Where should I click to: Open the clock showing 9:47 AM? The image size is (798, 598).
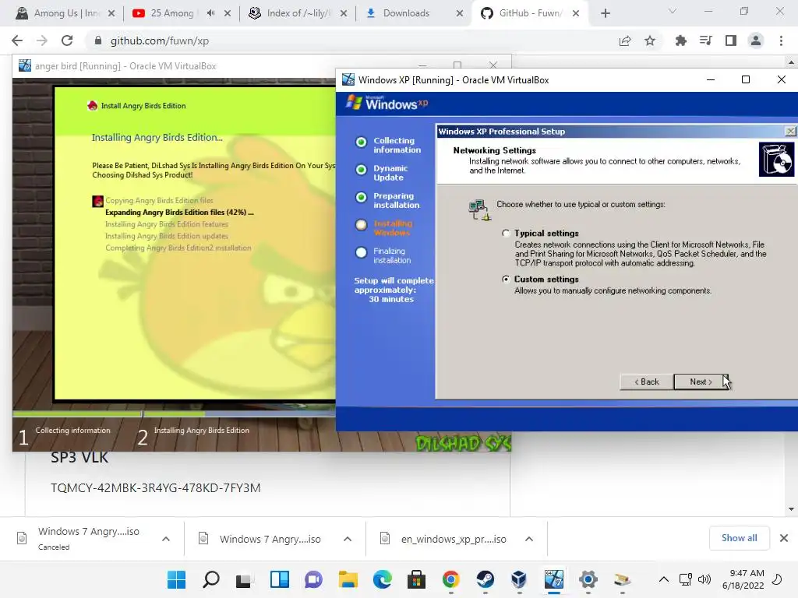tap(743, 579)
